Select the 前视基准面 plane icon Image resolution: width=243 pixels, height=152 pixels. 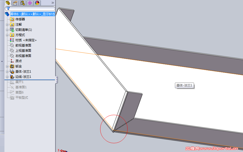pyautogui.click(x=12, y=45)
